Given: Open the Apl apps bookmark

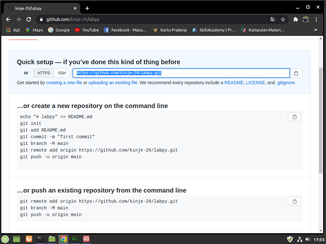Looking at the screenshot, I should [13, 30].
